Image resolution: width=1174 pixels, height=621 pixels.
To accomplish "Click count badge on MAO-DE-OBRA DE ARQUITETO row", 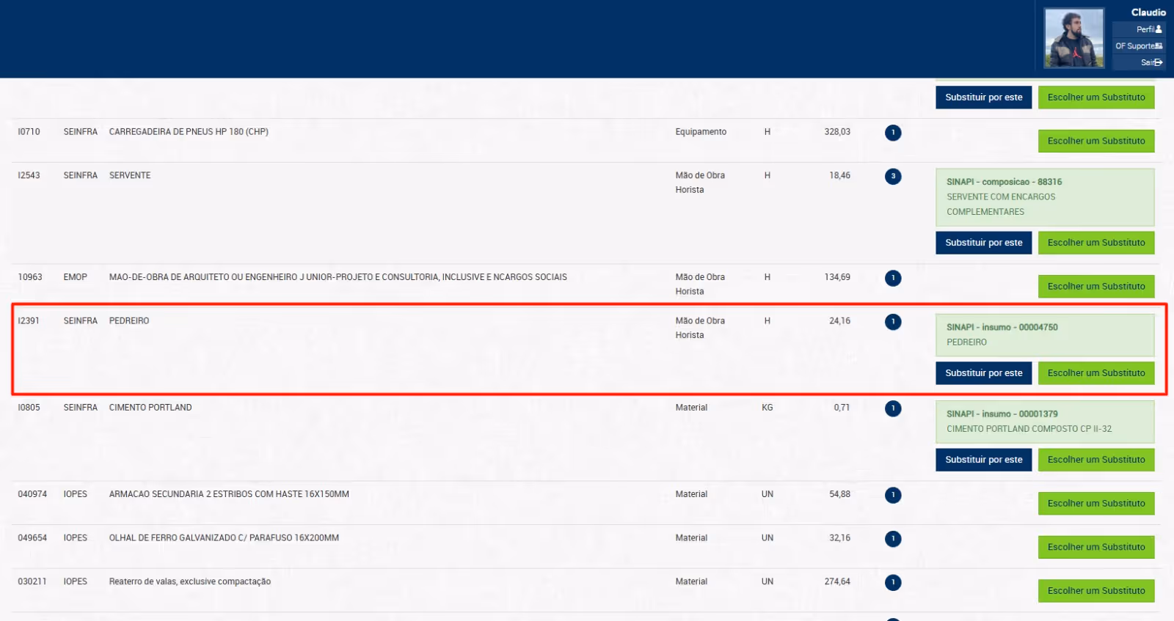I will (x=893, y=278).
